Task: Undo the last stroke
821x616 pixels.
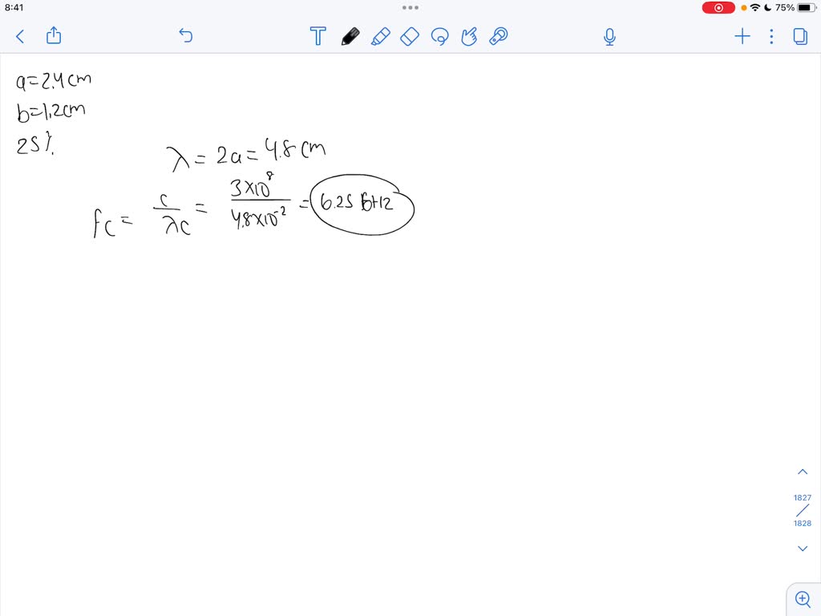Action: click(x=185, y=36)
